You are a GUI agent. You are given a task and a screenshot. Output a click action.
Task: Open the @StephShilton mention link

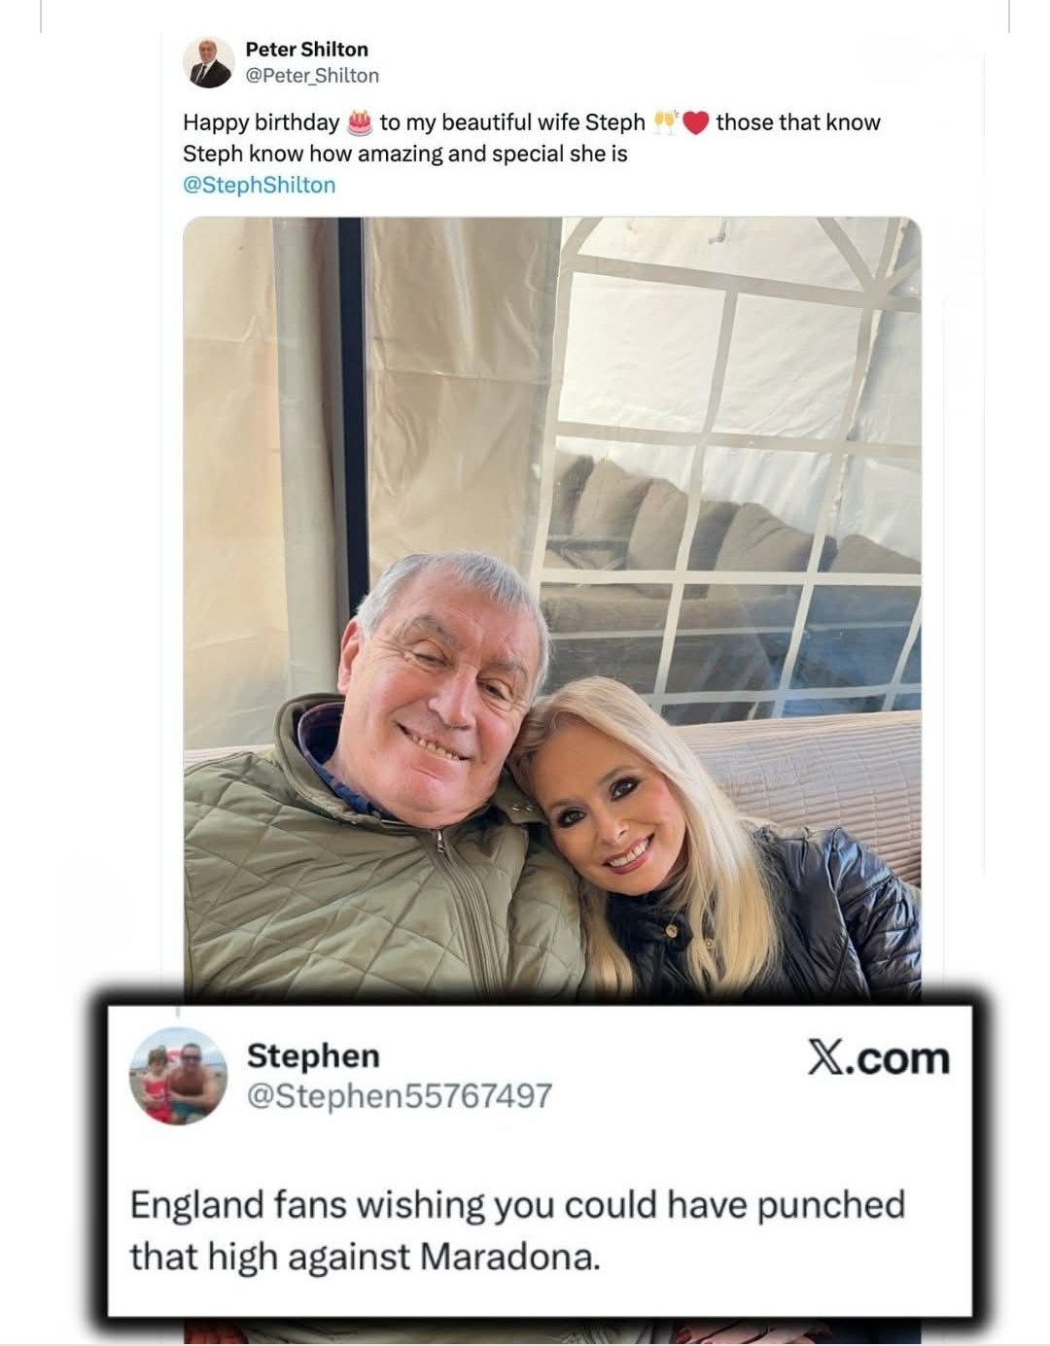(x=259, y=185)
